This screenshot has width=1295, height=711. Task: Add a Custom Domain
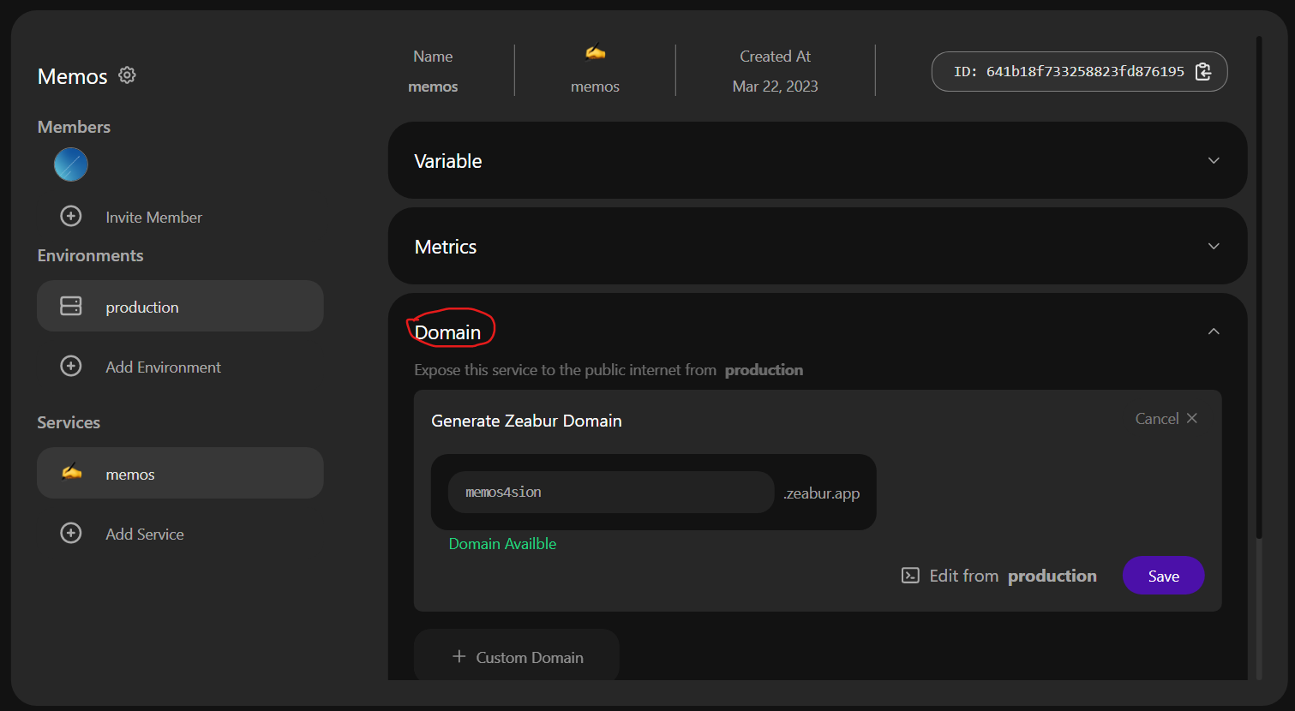517,657
